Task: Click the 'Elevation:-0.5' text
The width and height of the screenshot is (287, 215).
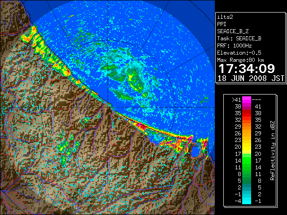Action: (x=239, y=53)
